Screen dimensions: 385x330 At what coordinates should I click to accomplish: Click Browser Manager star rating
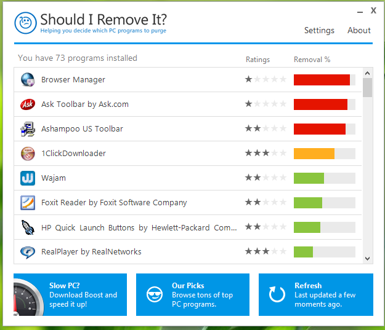265,79
